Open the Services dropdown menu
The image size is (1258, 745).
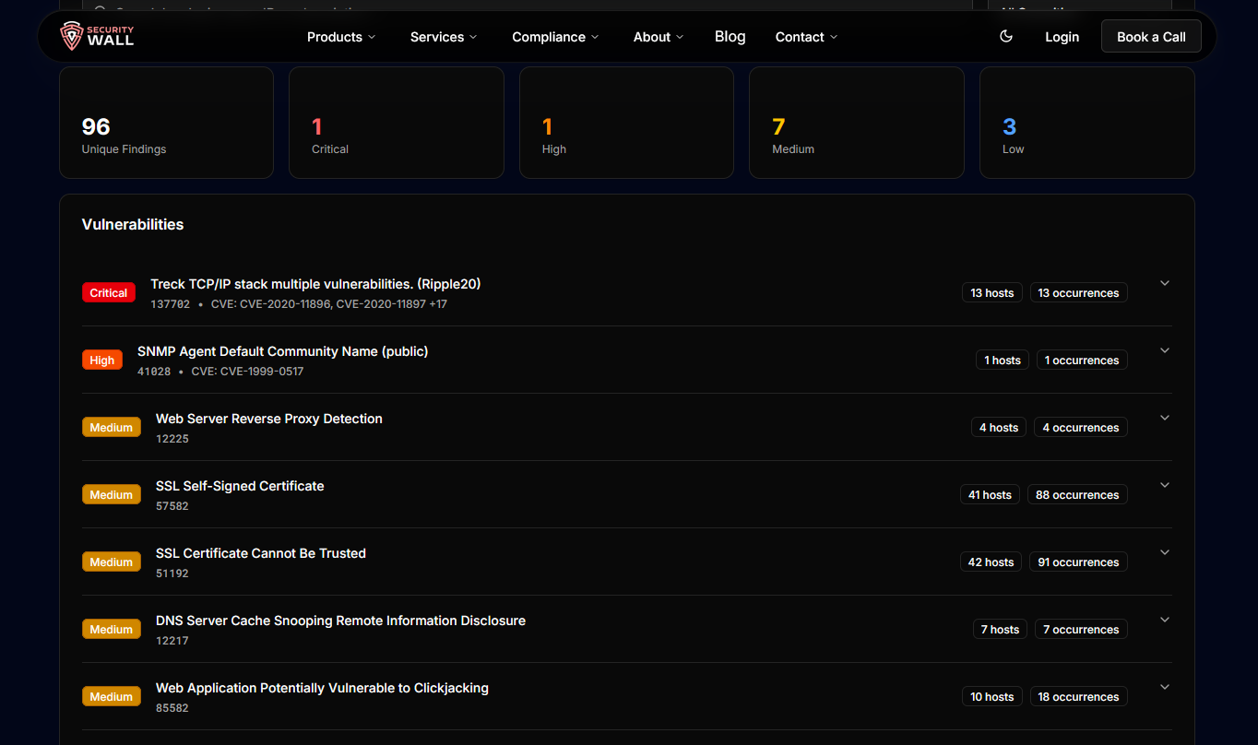coord(444,37)
